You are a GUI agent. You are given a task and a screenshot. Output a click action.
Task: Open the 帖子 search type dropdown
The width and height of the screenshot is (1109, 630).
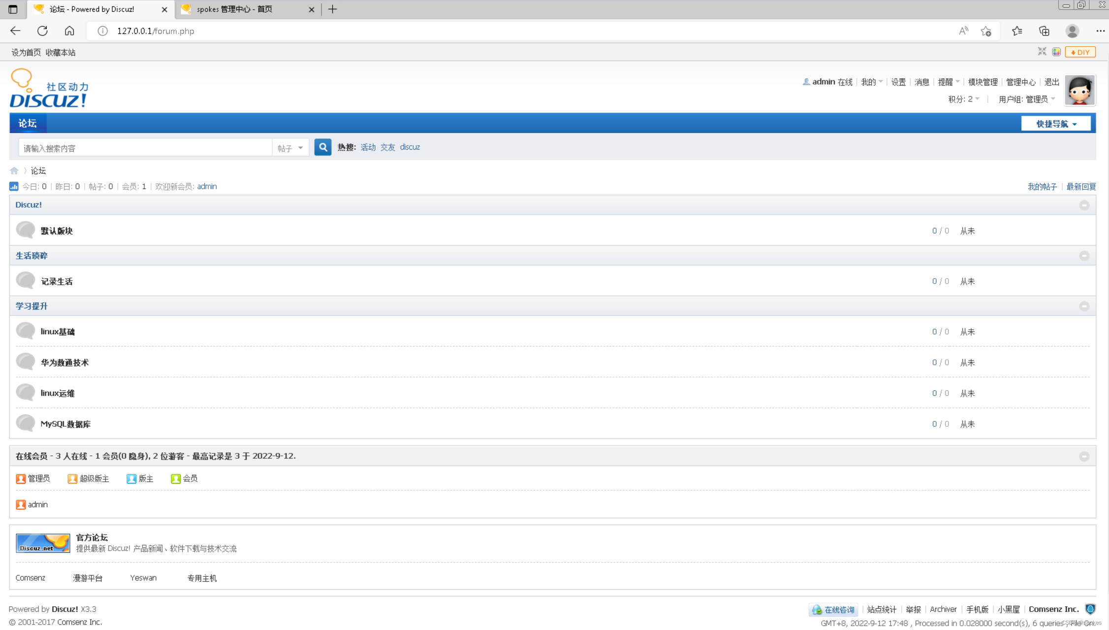290,148
